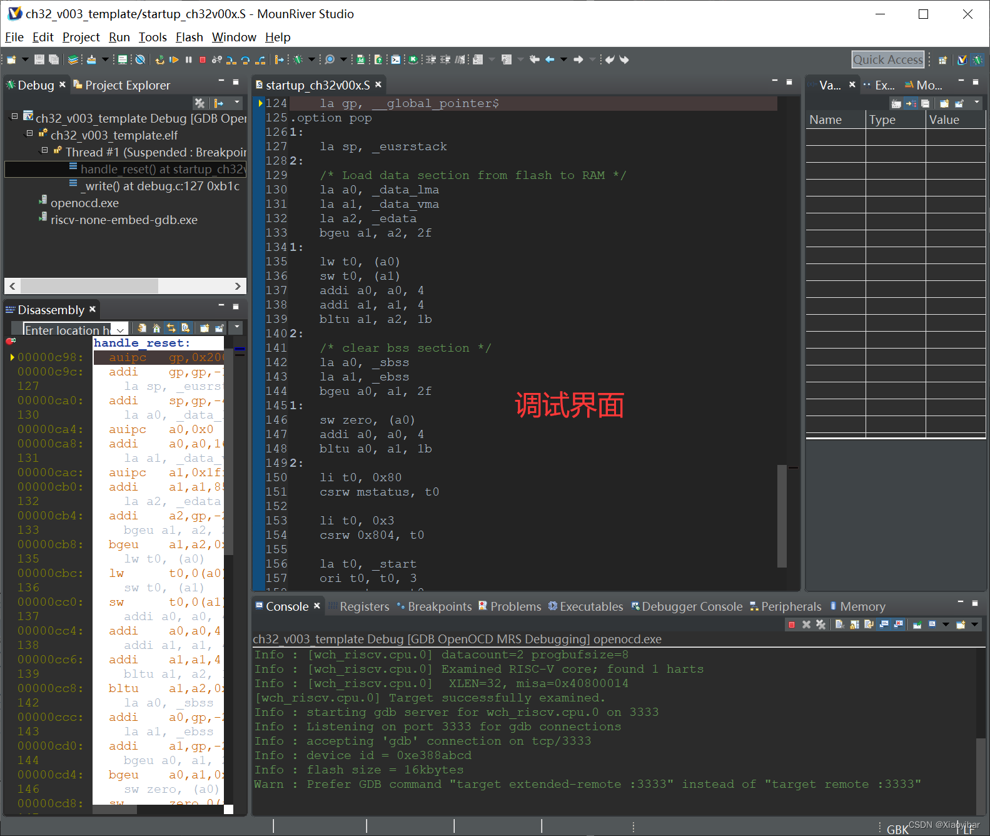Click the Last Edit Location icon
This screenshot has width=990, height=836.
point(534,59)
